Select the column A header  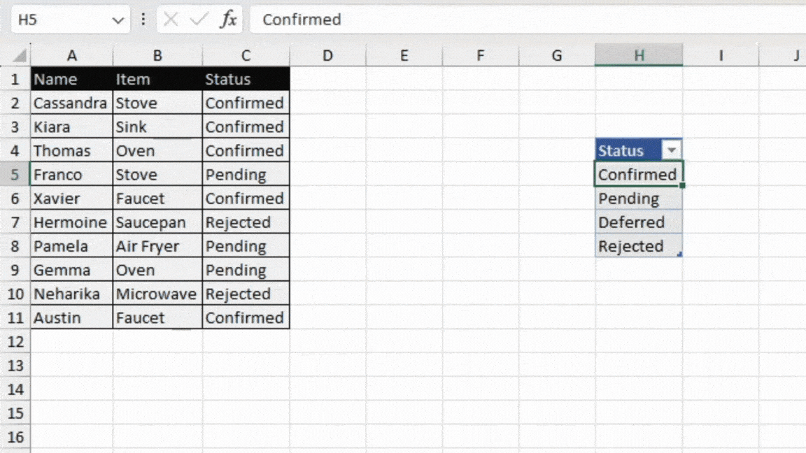pyautogui.click(x=72, y=55)
